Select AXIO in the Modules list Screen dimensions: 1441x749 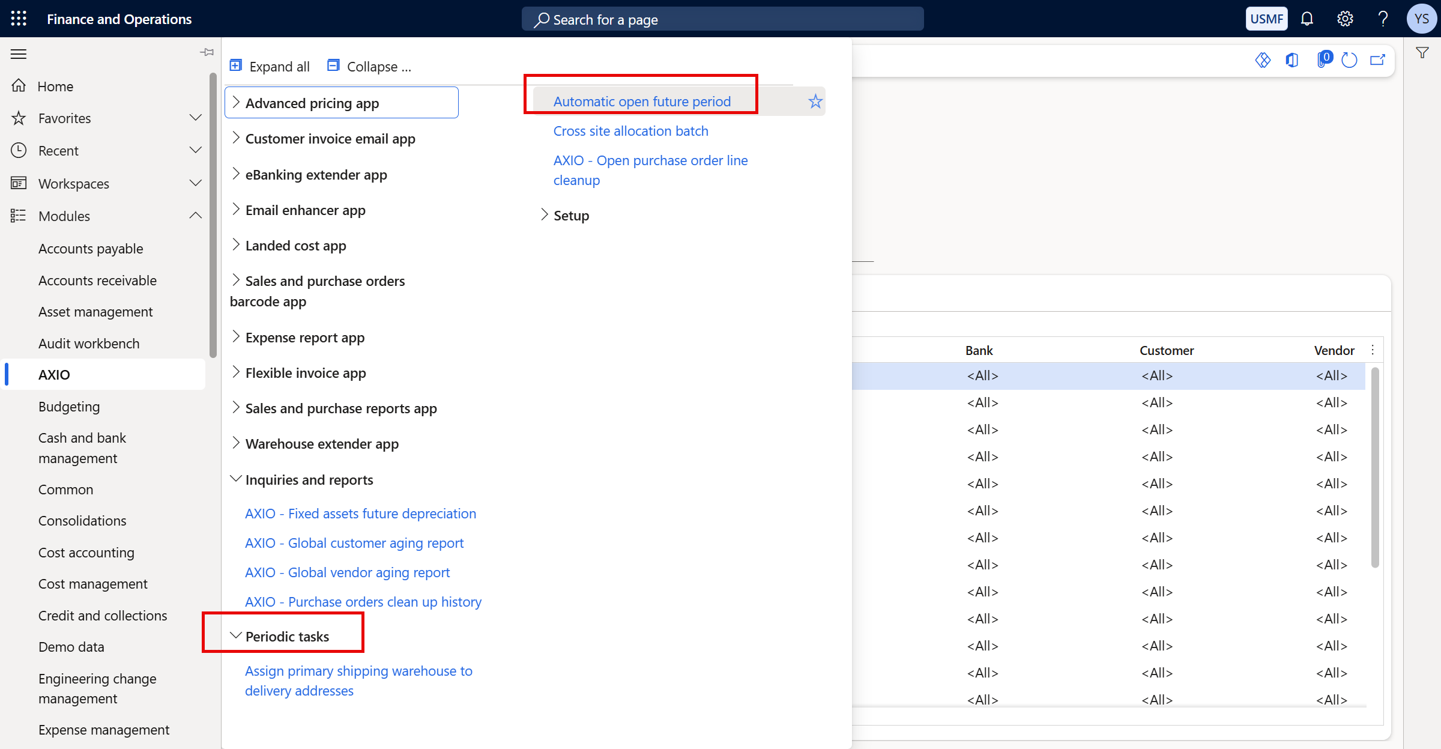55,374
